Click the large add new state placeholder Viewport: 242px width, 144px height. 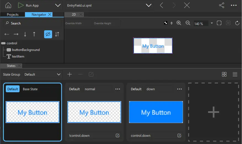point(213,112)
